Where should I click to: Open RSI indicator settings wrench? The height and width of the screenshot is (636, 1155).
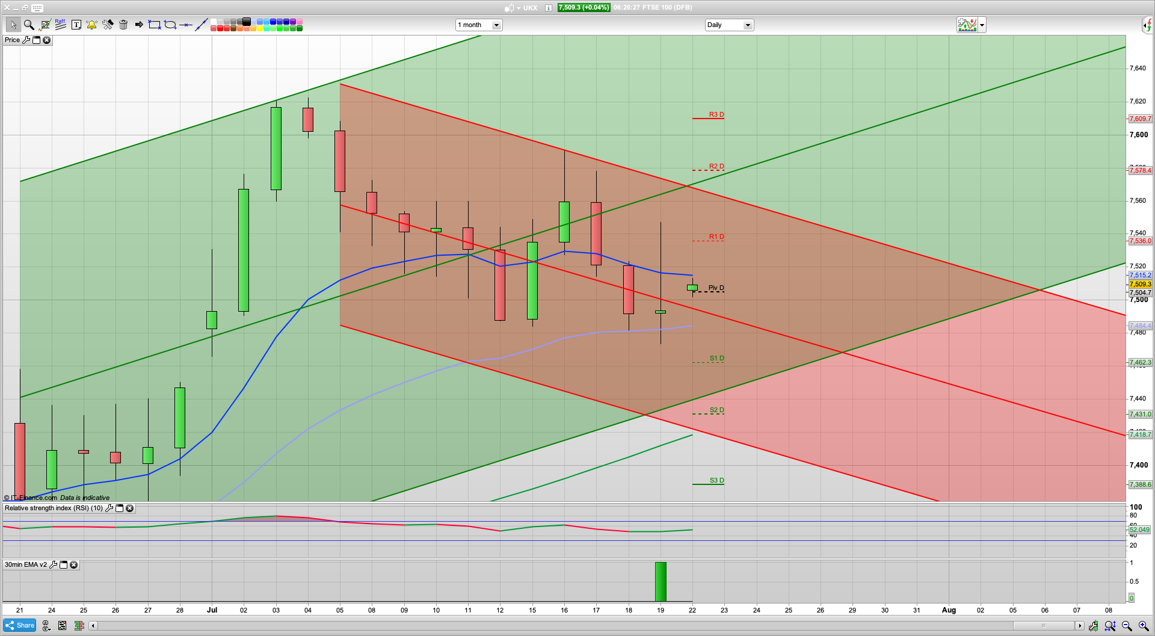click(109, 508)
